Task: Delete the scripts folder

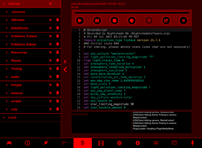Action: coord(58,101)
